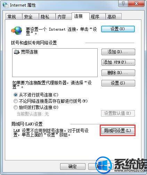
Task: Open the 内容 tab
Action: coord(64,17)
